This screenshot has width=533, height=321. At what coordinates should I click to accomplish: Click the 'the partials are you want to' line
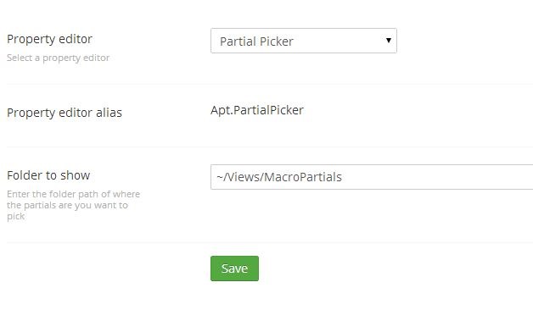click(67, 205)
